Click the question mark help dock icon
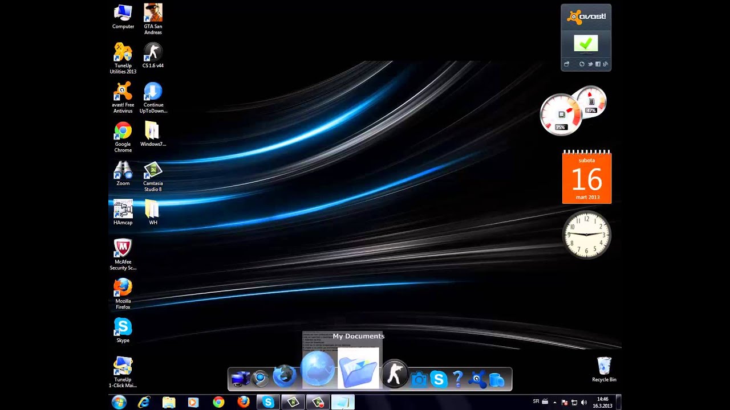 coord(457,379)
